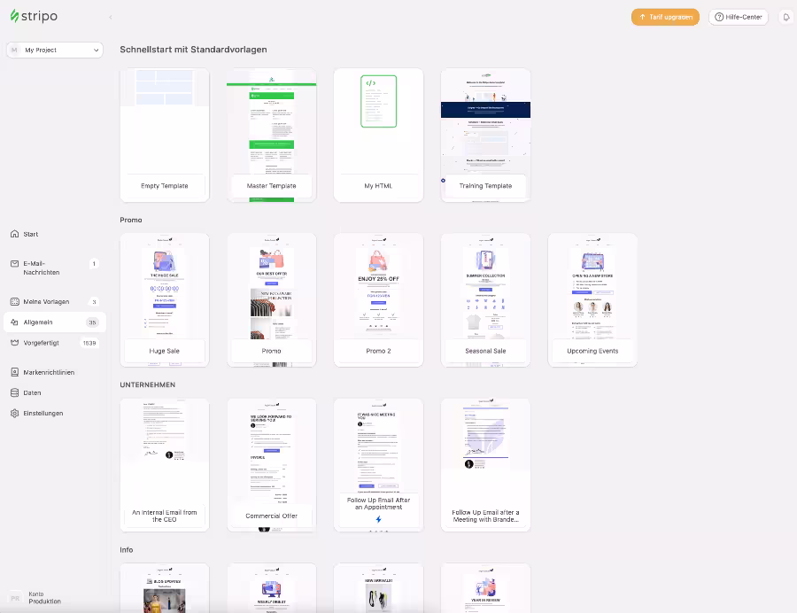797x613 pixels.
Task: Click the UNTERNEHMEN section heading
Action: coord(147,384)
